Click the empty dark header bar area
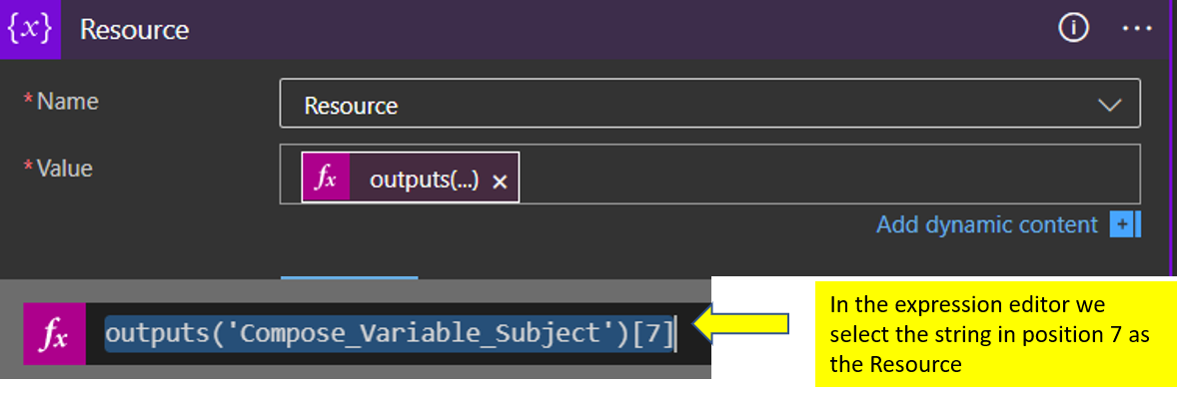 pos(623,29)
